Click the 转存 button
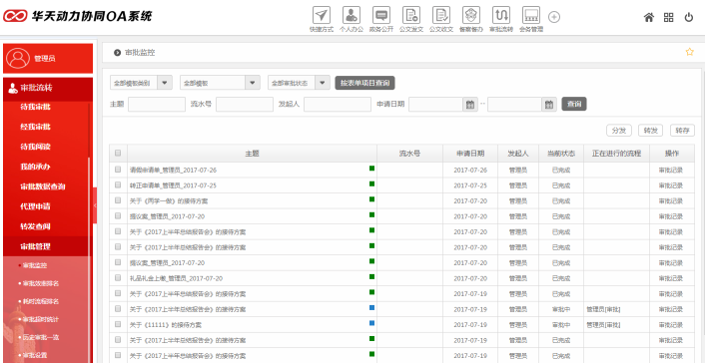 tap(682, 131)
